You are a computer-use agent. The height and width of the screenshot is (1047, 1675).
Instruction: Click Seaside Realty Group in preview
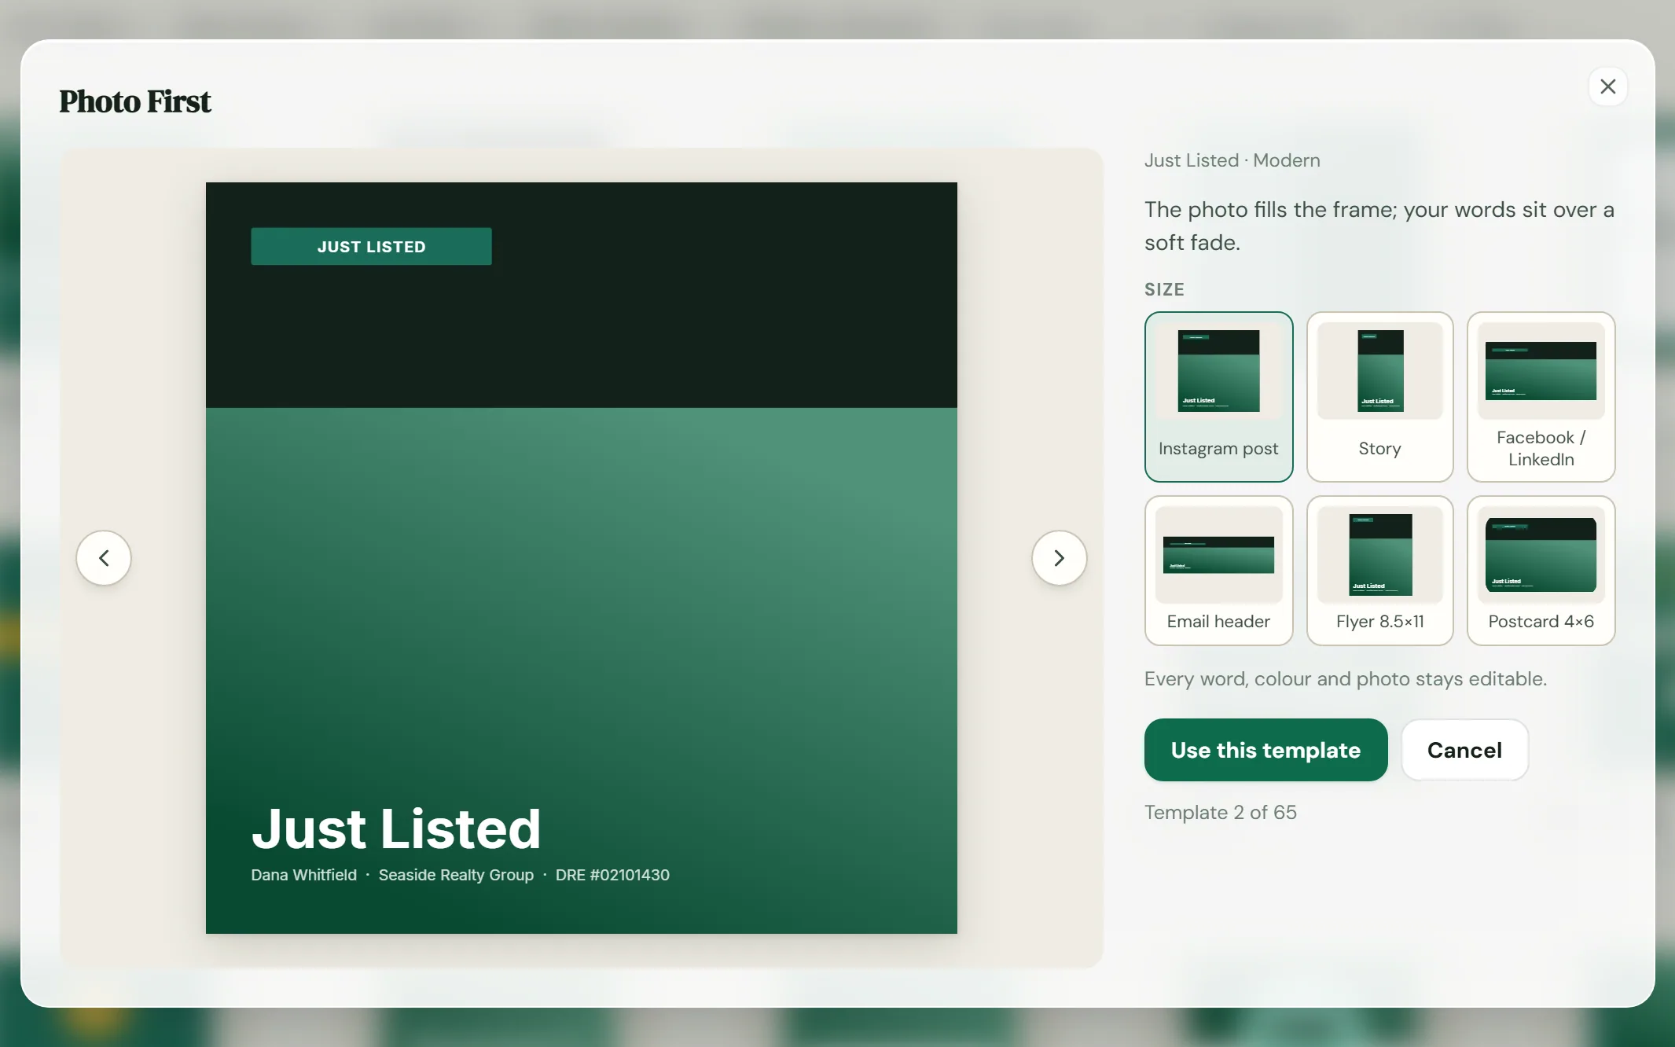456,875
